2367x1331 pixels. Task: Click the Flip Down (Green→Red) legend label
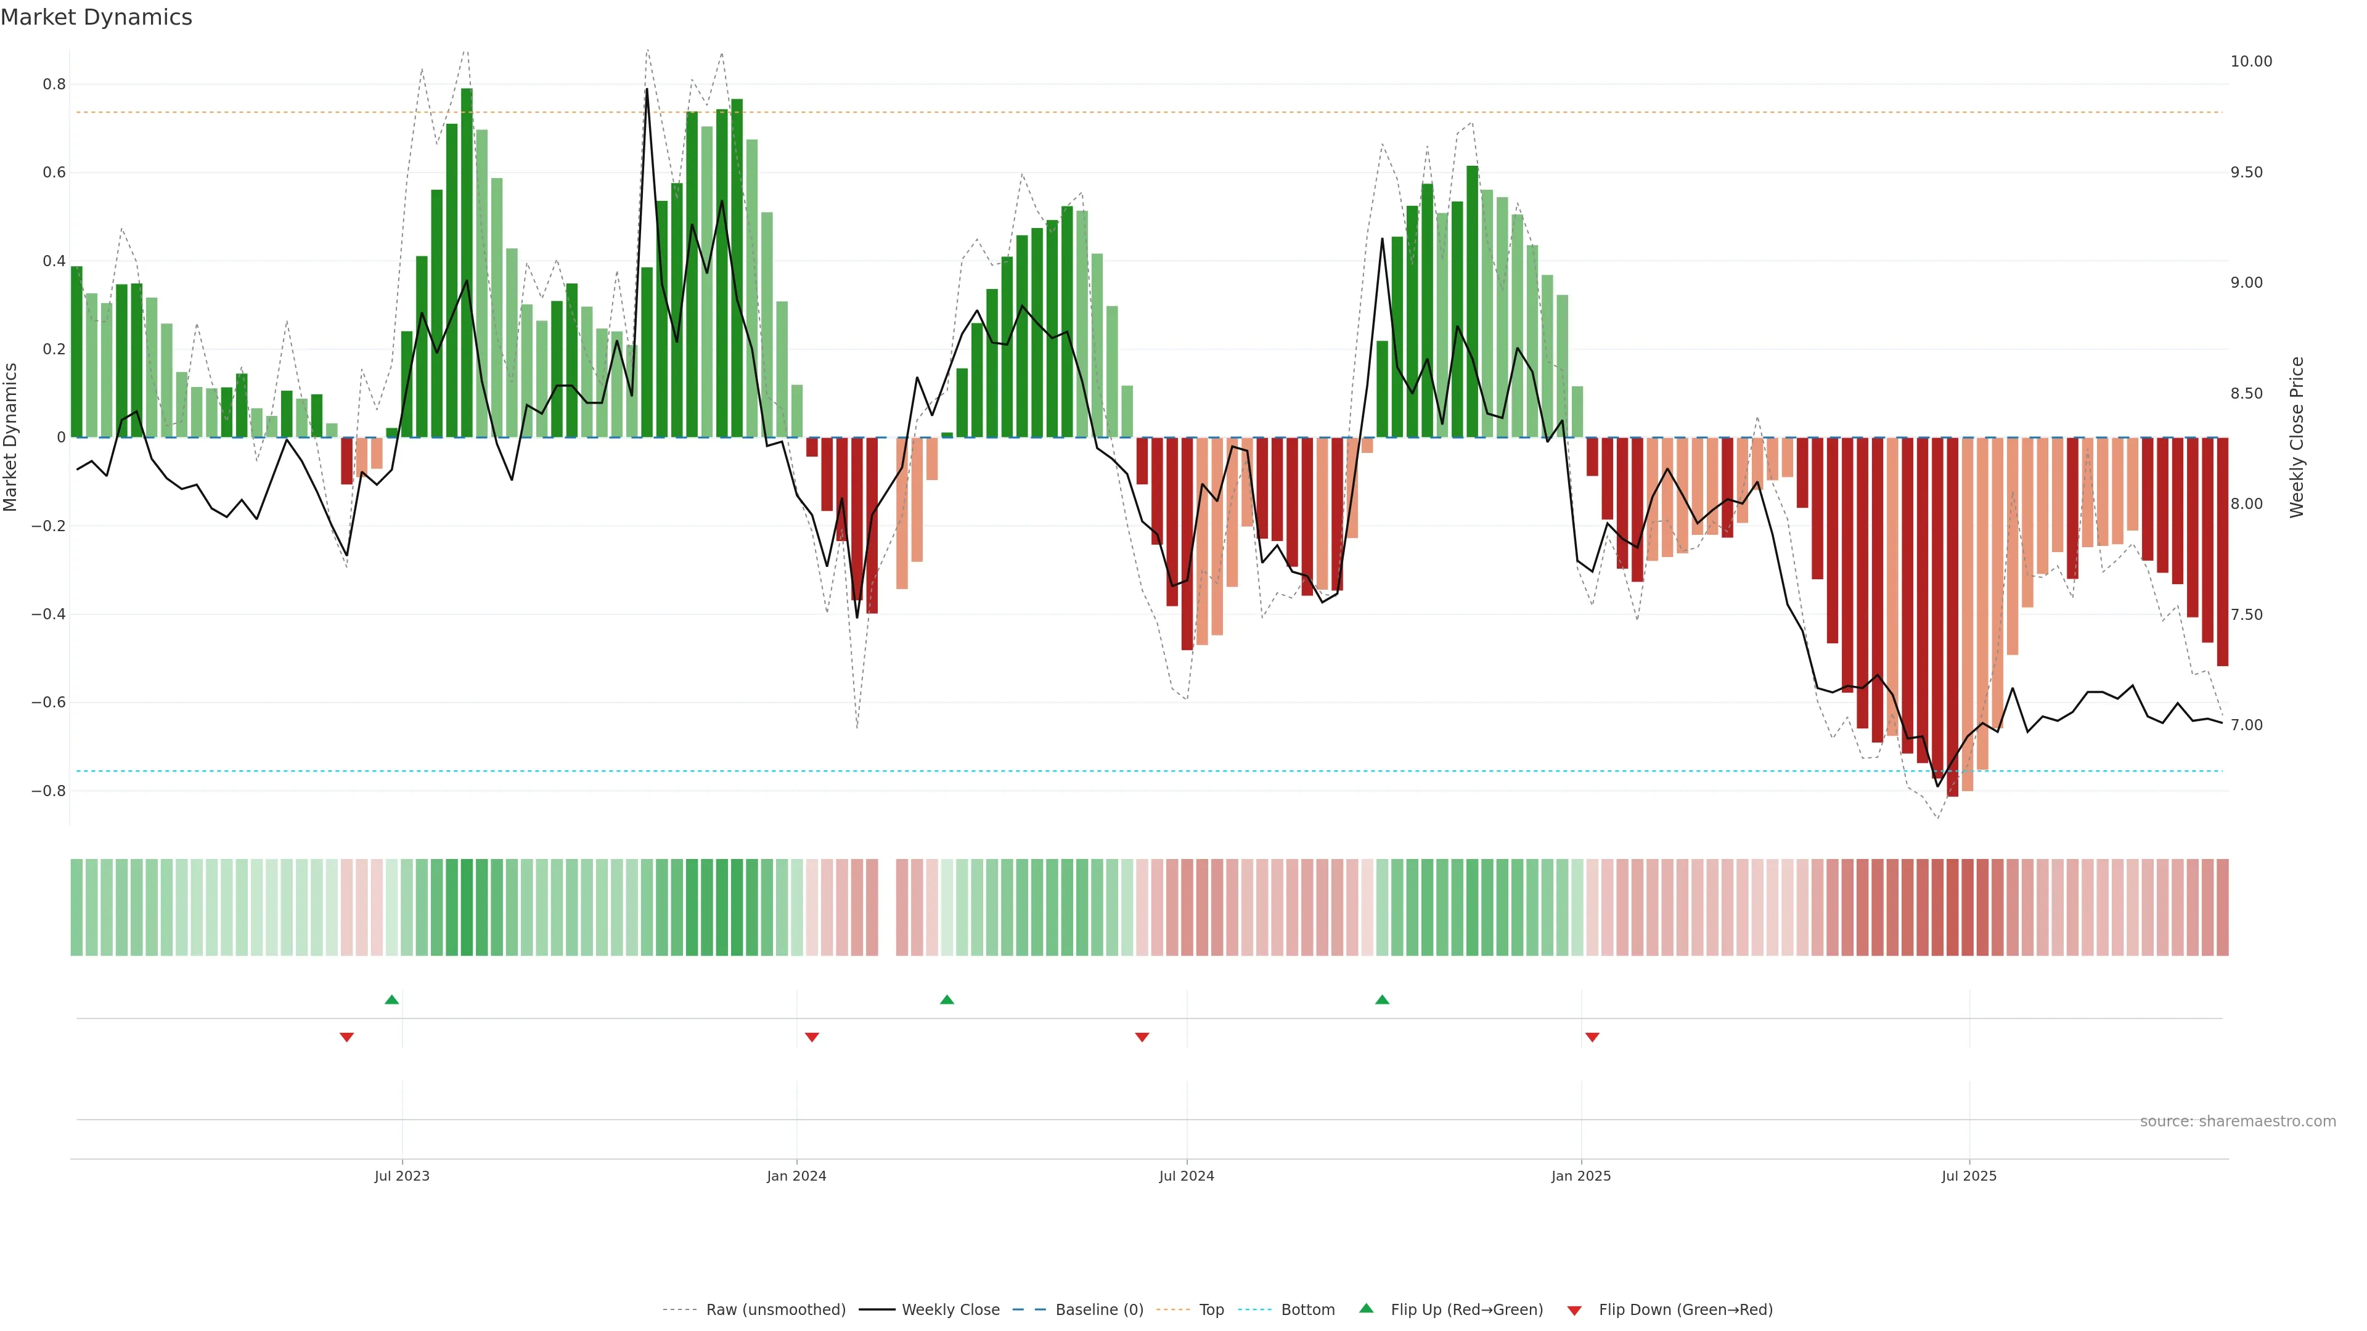point(1685,1310)
